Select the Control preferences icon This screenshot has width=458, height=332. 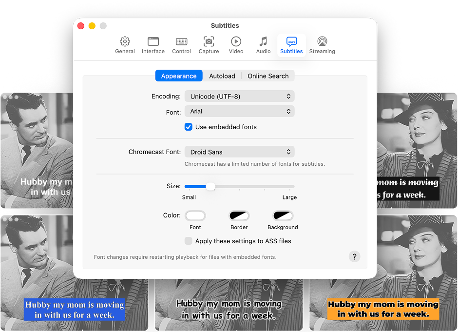(x=181, y=45)
